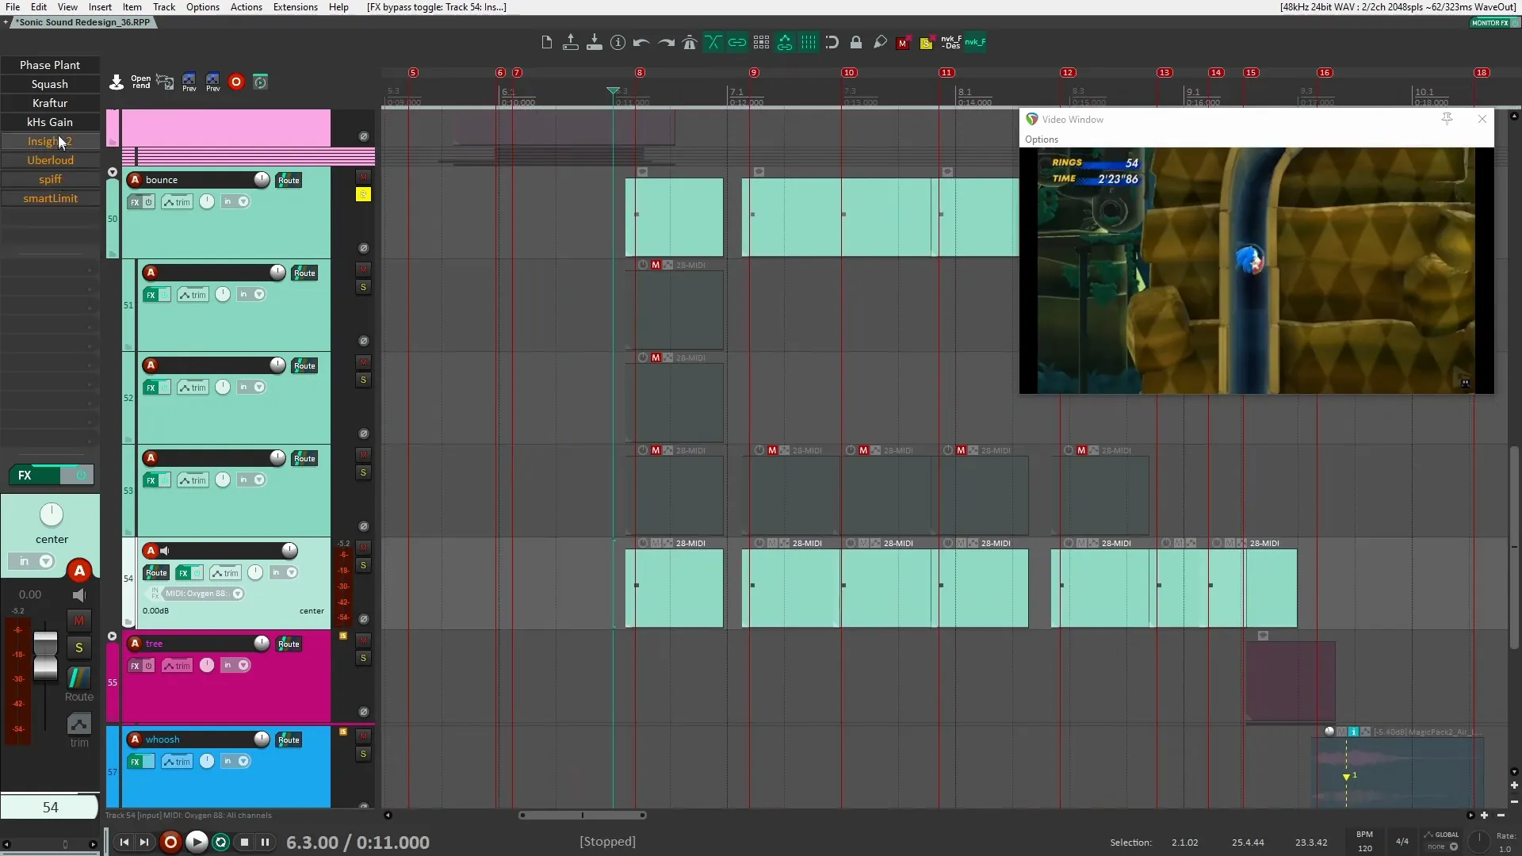Click timeline marker 12
Viewport: 1522px width, 856px height.
point(1068,72)
